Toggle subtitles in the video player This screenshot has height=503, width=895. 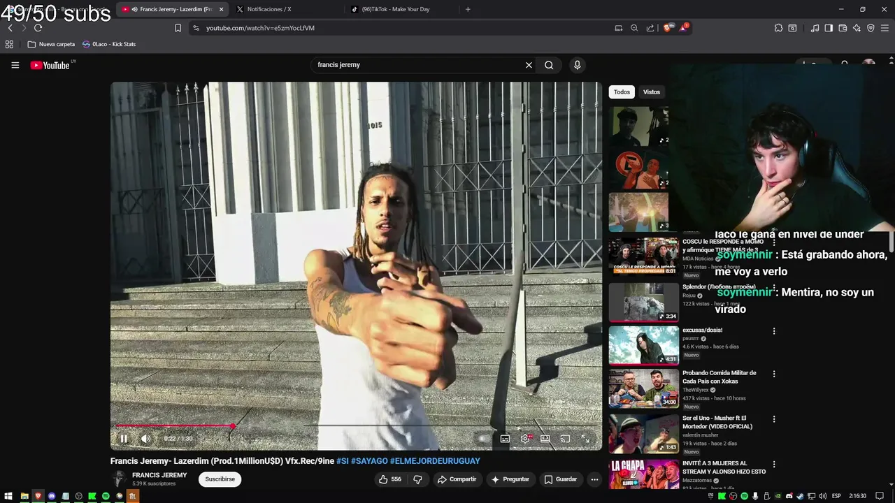coord(505,439)
